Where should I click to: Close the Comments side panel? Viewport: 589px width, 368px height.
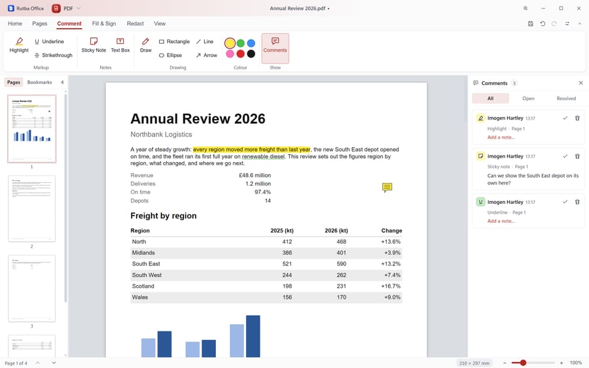(580, 83)
